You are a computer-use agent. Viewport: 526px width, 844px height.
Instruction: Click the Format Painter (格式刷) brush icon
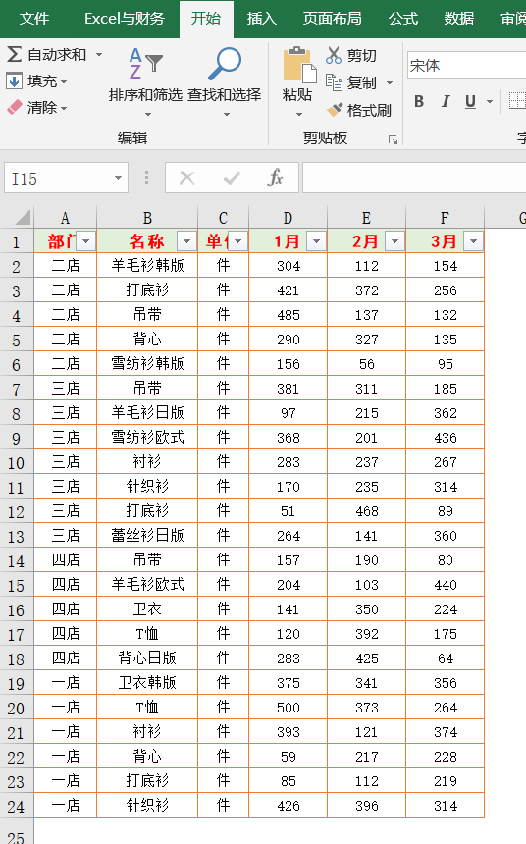(334, 110)
